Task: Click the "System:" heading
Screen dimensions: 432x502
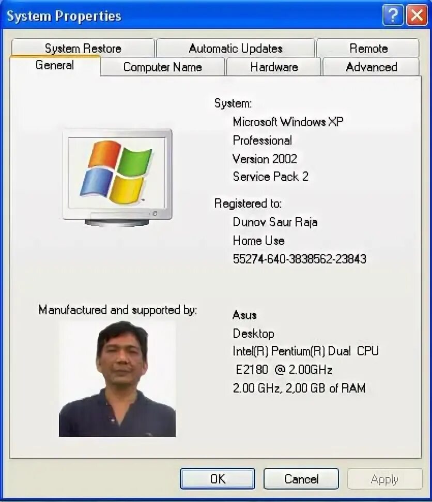Action: tap(233, 103)
